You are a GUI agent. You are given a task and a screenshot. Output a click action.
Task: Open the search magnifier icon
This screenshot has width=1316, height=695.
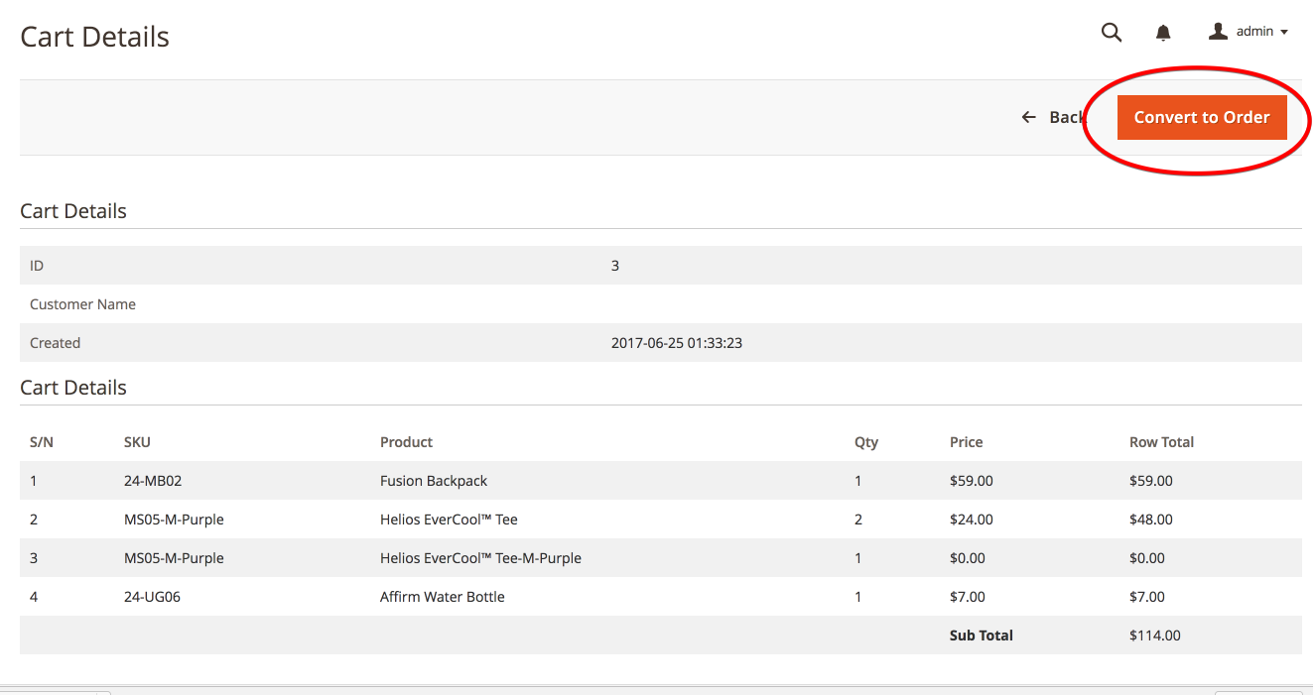tap(1112, 33)
